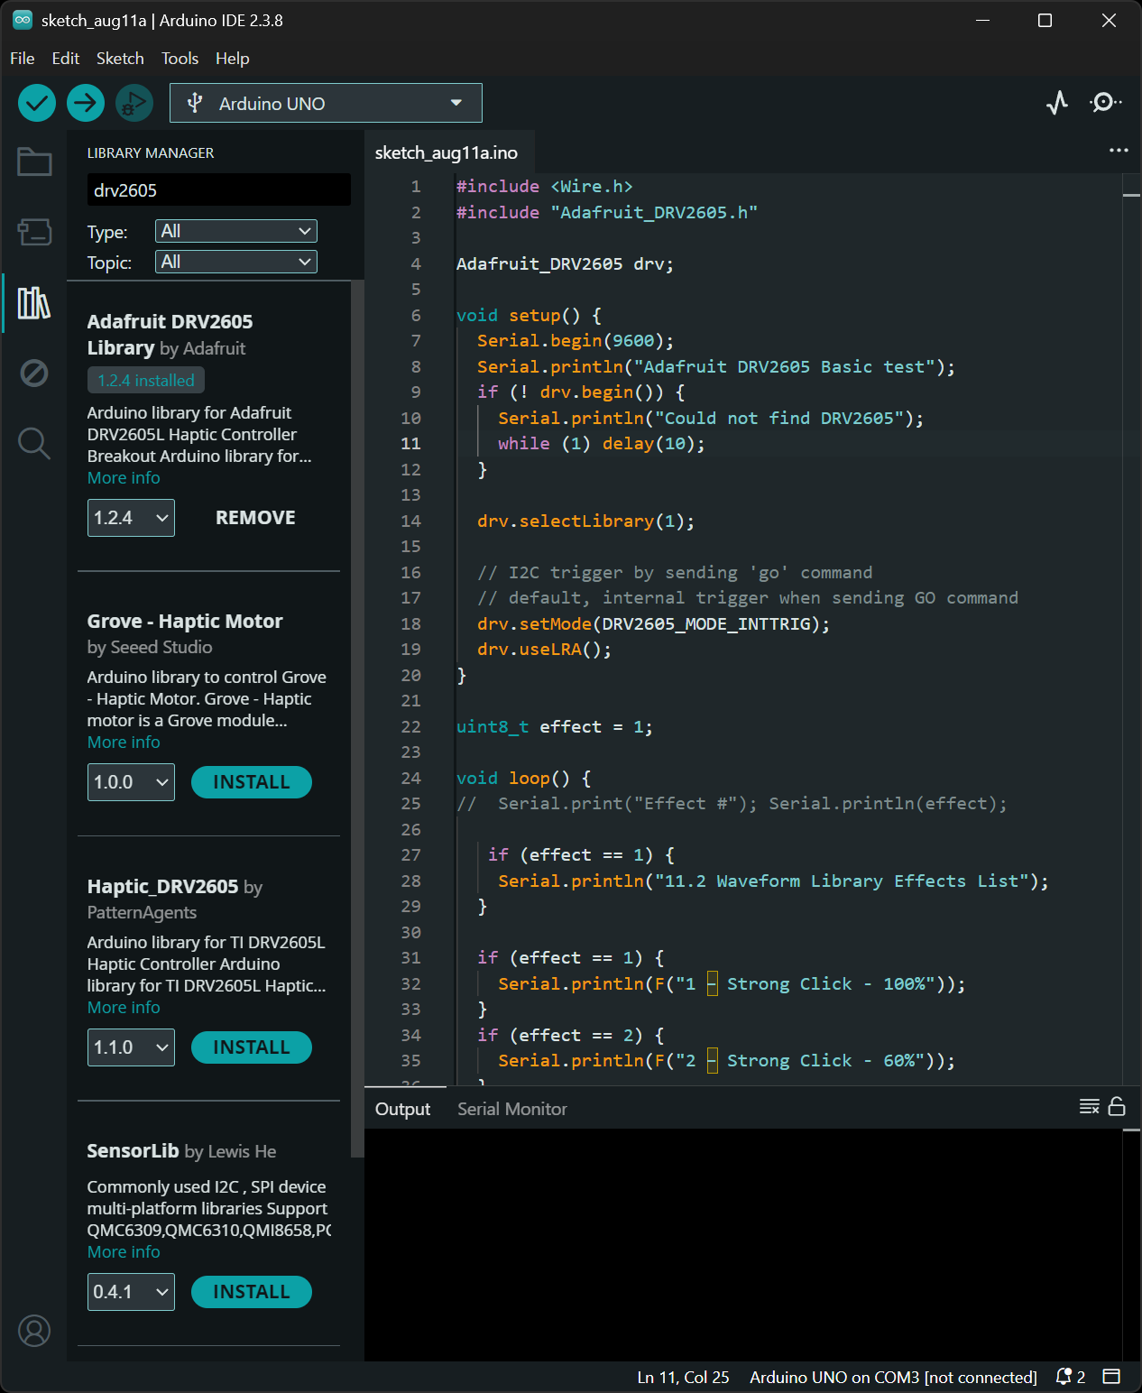Viewport: 1142px width, 1393px height.
Task: Click the Upload arrow button
Action: tap(86, 103)
